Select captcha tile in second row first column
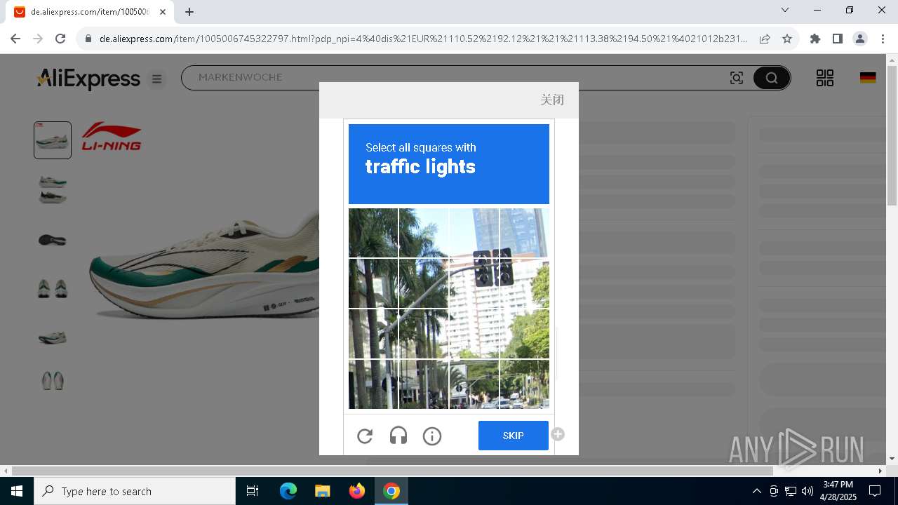898x505 pixels. click(373, 283)
